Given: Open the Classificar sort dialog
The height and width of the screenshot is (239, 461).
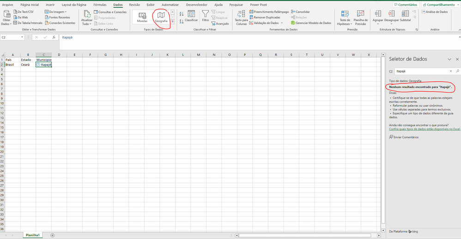Looking at the screenshot, I should point(191,17).
